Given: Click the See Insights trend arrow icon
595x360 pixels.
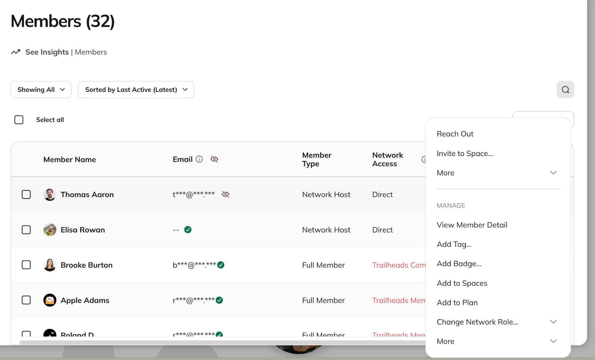Looking at the screenshot, I should [x=16, y=52].
